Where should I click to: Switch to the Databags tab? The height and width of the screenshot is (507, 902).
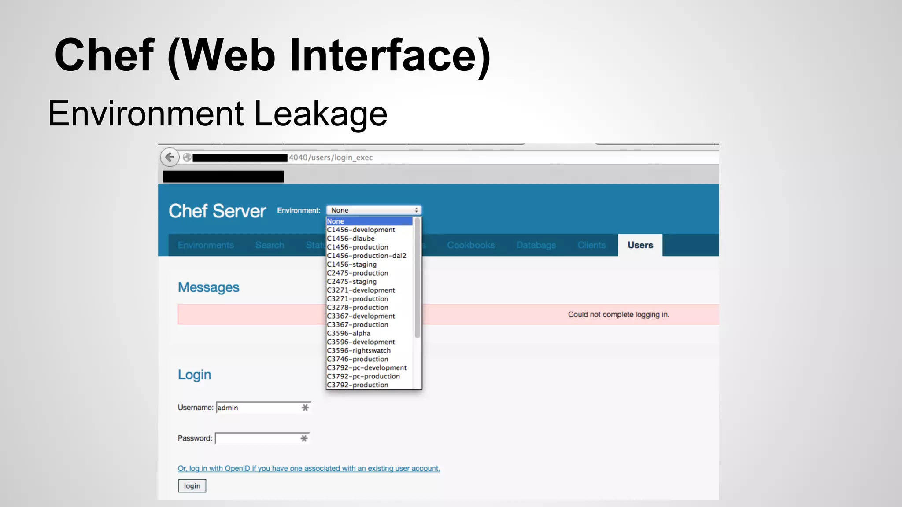pos(536,245)
